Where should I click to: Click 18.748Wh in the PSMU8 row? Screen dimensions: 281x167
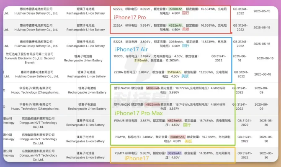(x=206, y=121)
